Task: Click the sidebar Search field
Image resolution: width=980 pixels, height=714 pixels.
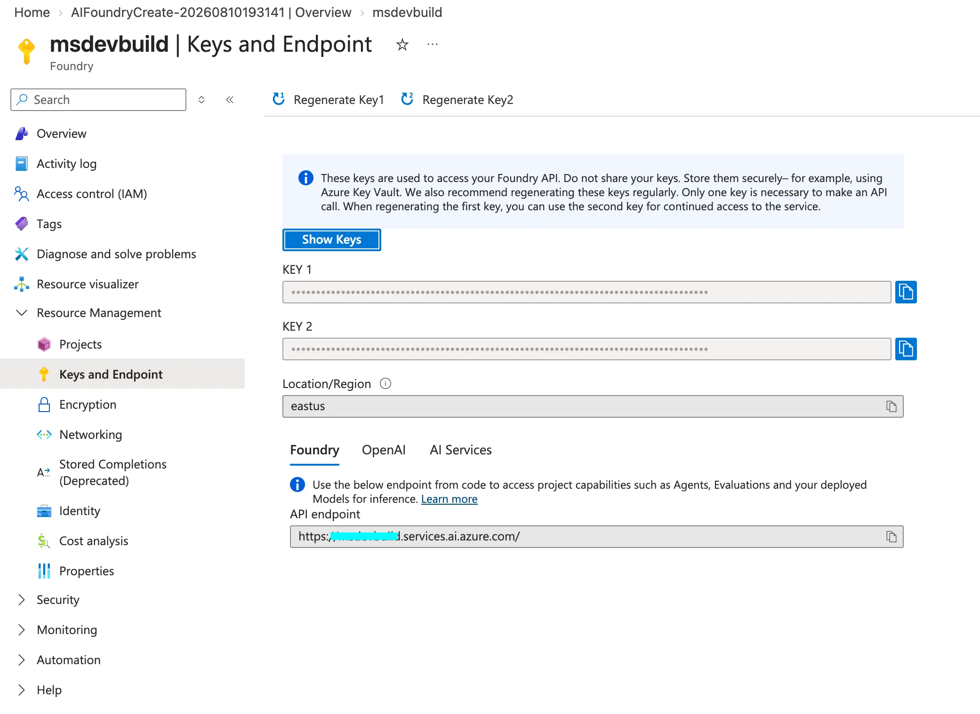Action: [98, 100]
